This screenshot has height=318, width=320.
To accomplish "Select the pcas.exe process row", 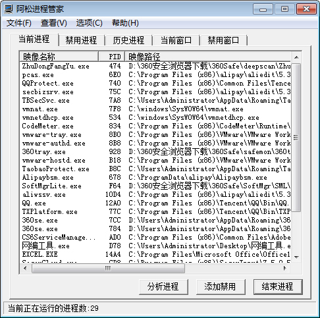I will coord(155,74).
